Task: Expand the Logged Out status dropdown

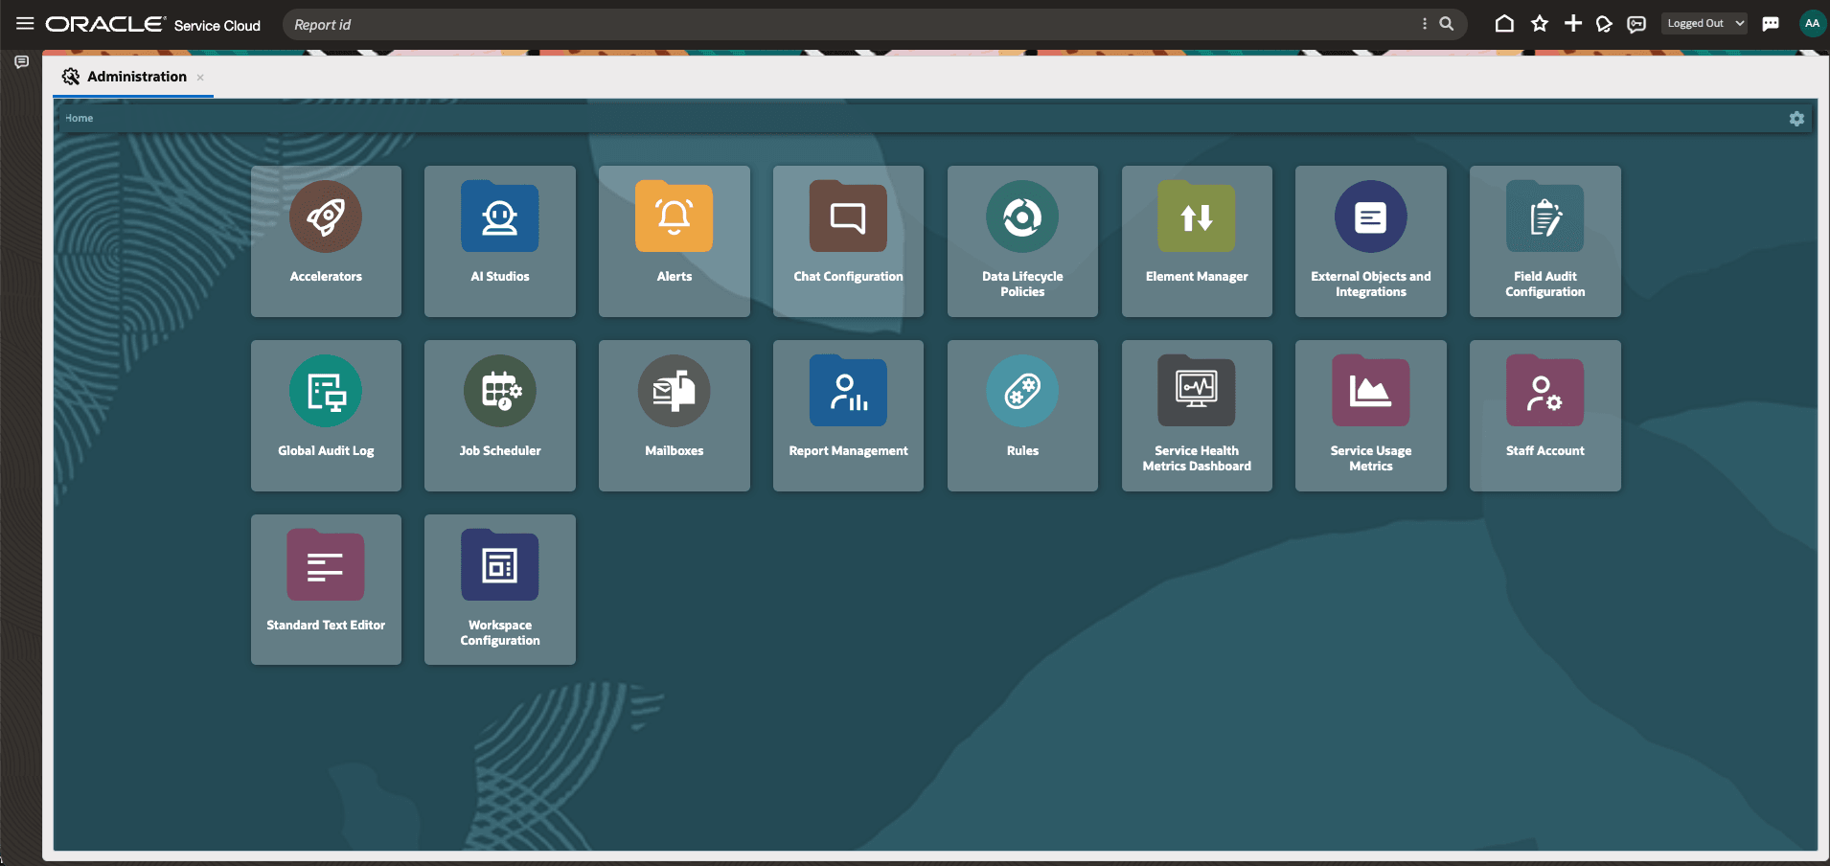Action: pyautogui.click(x=1704, y=24)
